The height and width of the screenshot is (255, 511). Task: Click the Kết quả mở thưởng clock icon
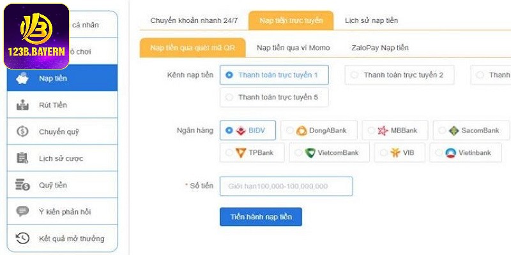22,238
